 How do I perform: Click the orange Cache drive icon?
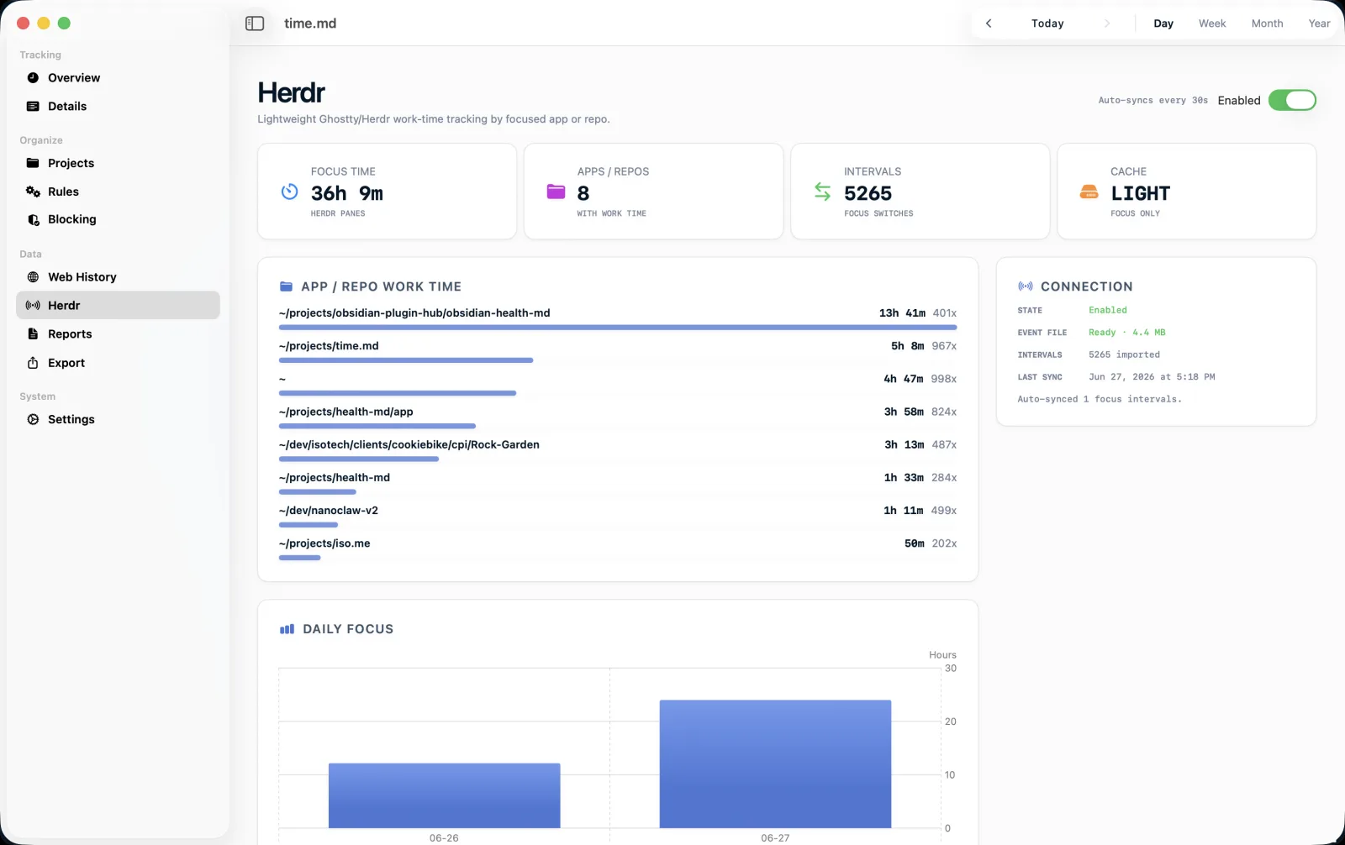click(x=1089, y=192)
